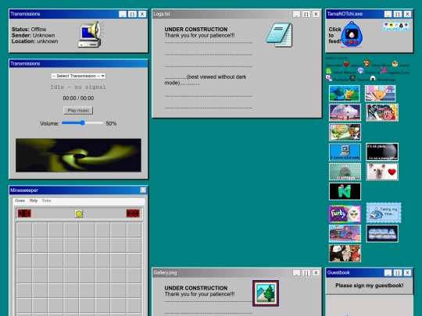Click the pancake stack shout-out icon
The height and width of the screenshot is (316, 422).
click(395, 64)
